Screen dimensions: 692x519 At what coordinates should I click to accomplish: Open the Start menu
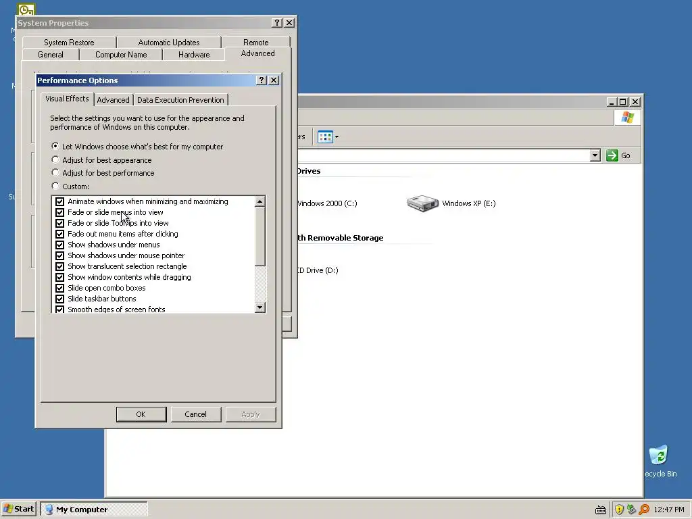pyautogui.click(x=19, y=509)
